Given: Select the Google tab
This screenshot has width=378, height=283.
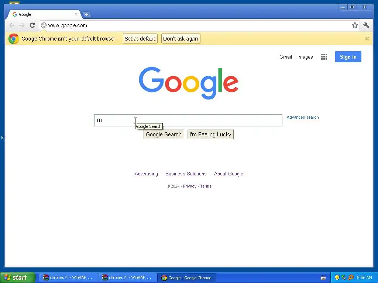Looking at the screenshot, I should pyautogui.click(x=45, y=14).
